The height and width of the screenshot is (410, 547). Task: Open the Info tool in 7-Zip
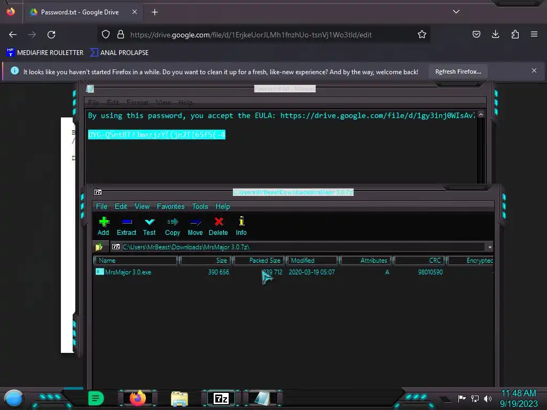241,226
